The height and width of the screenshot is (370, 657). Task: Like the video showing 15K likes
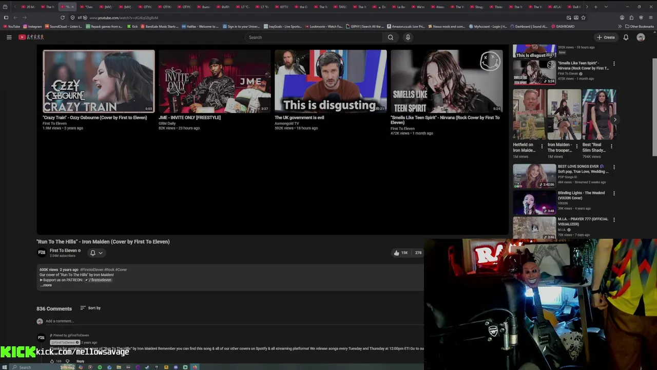click(x=400, y=253)
